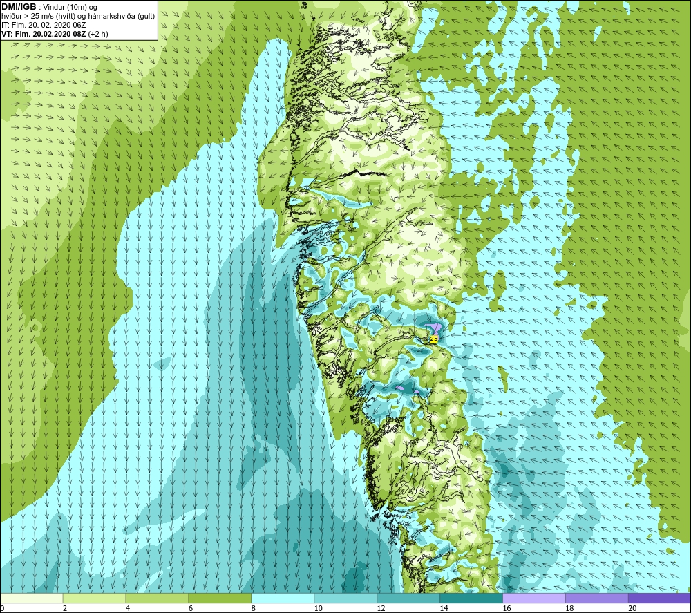
Task: Click the scale label '16'
Action: [x=507, y=608]
